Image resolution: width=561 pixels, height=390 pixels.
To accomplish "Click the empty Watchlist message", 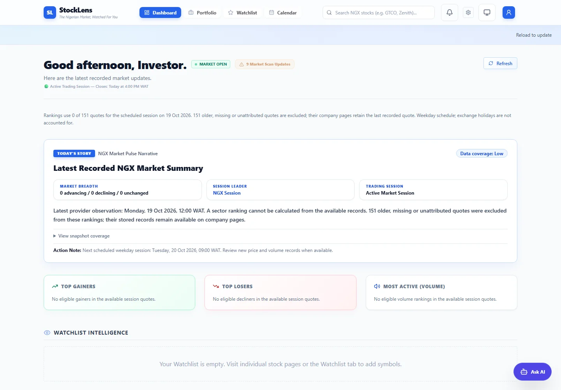I will (280, 364).
